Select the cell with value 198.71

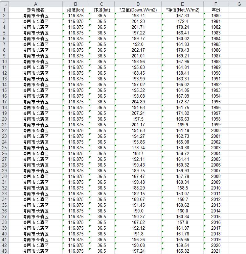coord(138,16)
